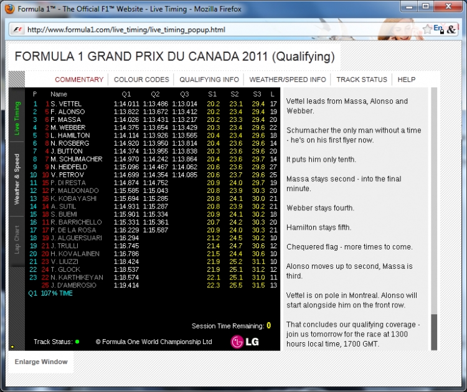The image size is (467, 392).
Task: Bookmark page with the star icon
Action: point(427,29)
